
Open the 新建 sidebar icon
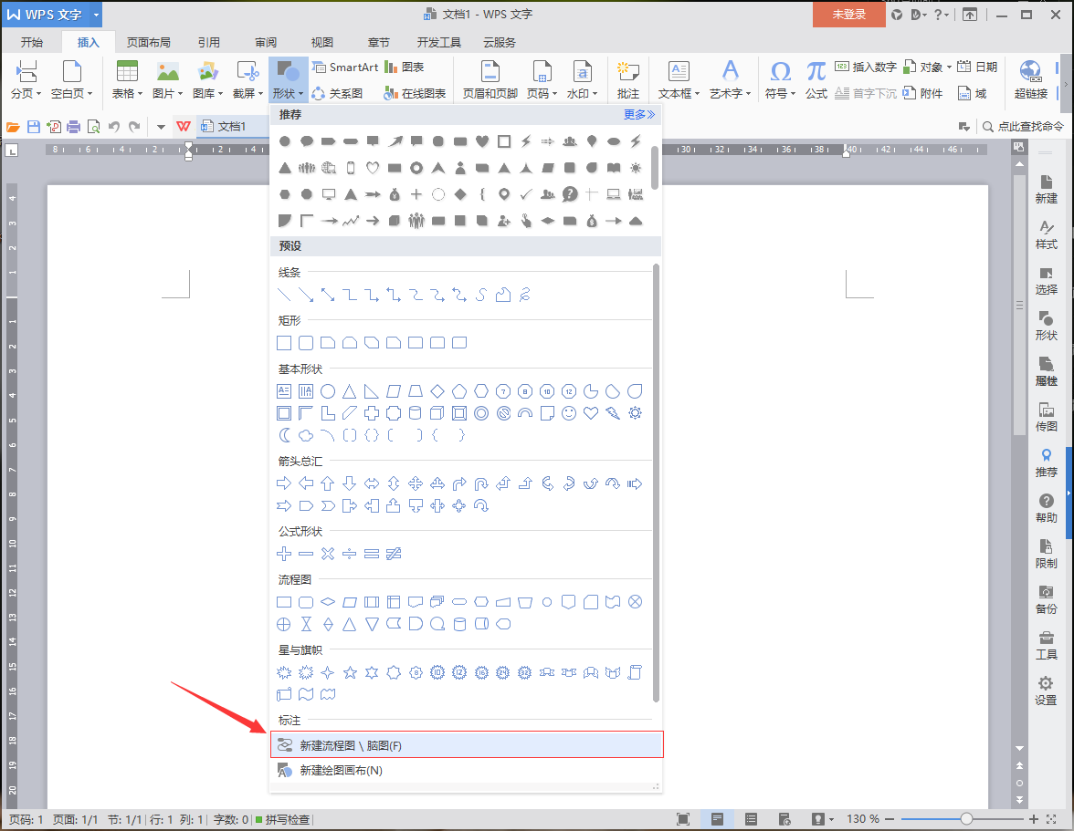coord(1046,189)
